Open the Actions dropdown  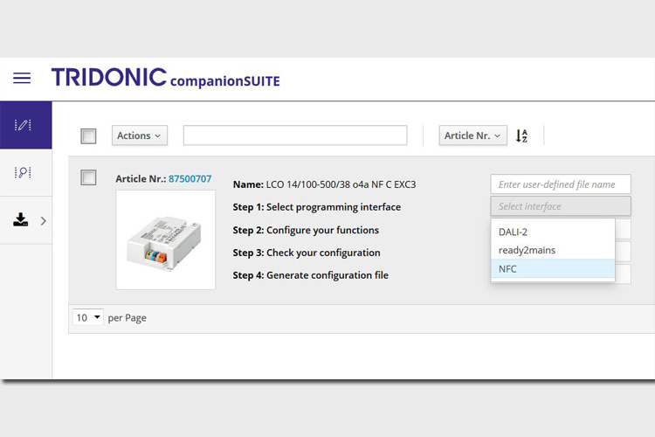tap(140, 135)
